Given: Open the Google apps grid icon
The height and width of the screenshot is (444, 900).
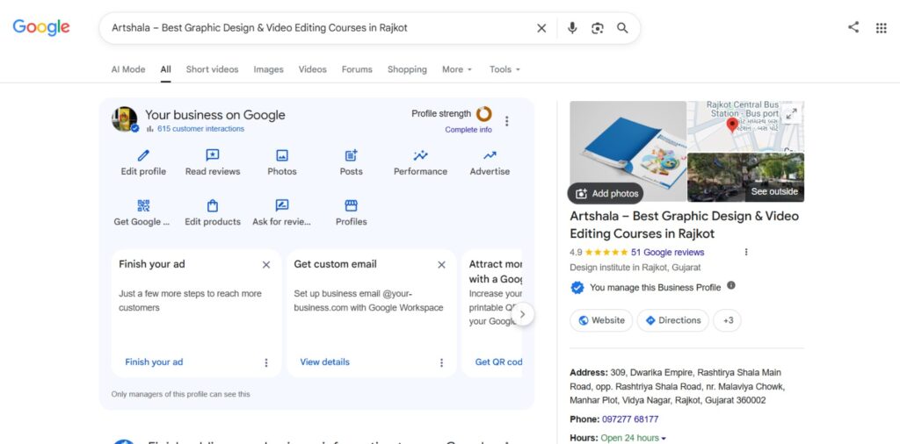Looking at the screenshot, I should (x=881, y=28).
